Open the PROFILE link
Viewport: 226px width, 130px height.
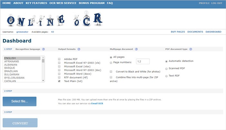pos(204,3)
